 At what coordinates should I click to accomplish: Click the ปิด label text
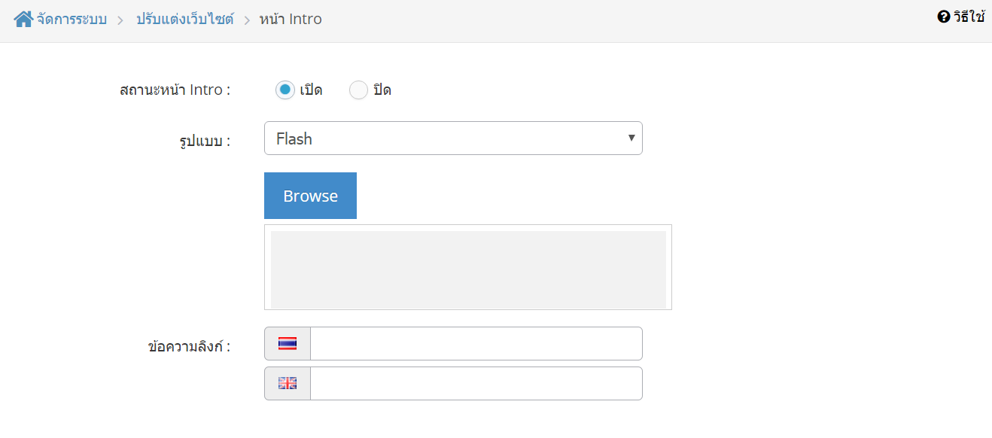pos(382,90)
